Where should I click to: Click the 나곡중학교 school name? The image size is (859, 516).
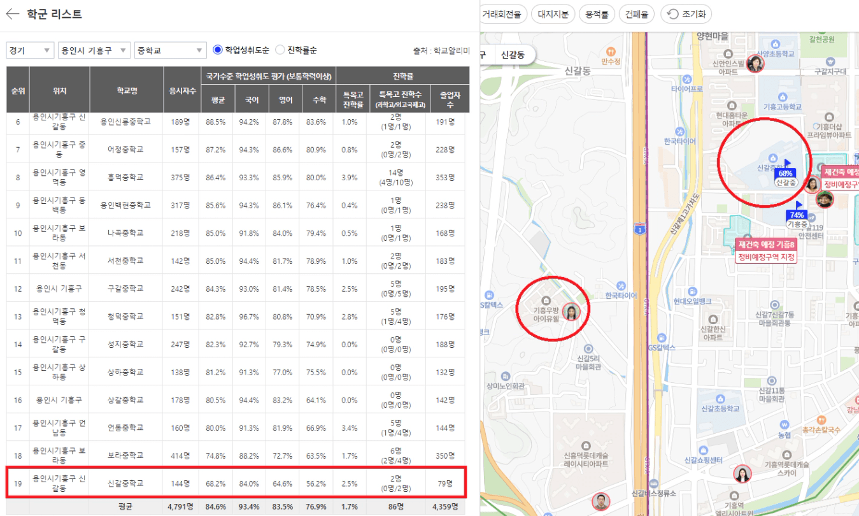click(125, 233)
